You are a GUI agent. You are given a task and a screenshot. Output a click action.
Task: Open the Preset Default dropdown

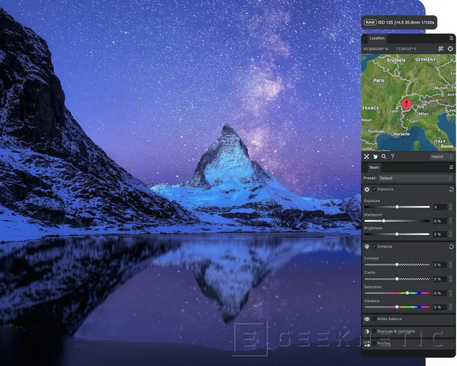[x=416, y=178]
